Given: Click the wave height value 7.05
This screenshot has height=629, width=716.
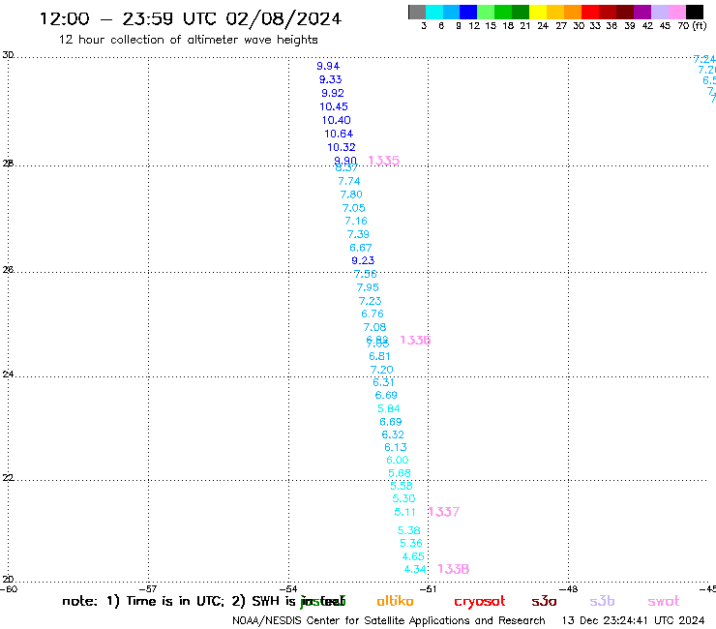Looking at the screenshot, I should [354, 208].
